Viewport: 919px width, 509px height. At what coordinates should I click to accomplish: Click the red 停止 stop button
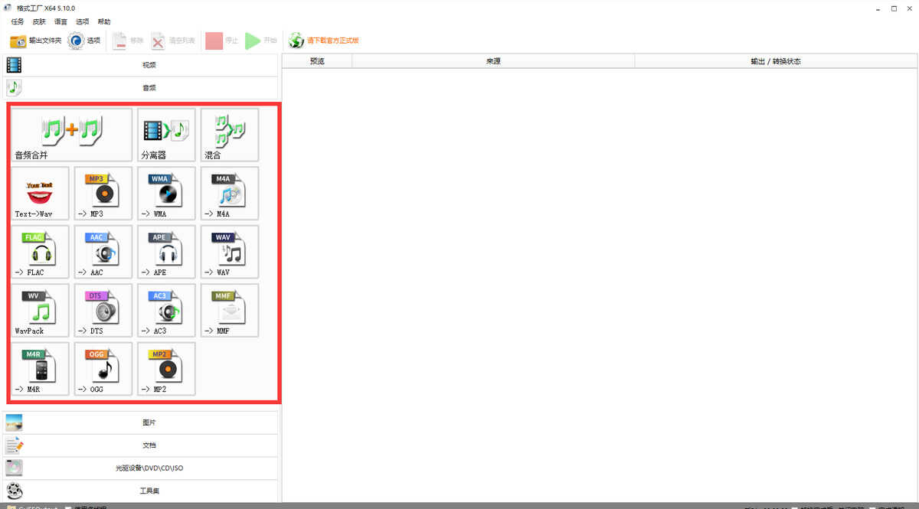coord(223,41)
